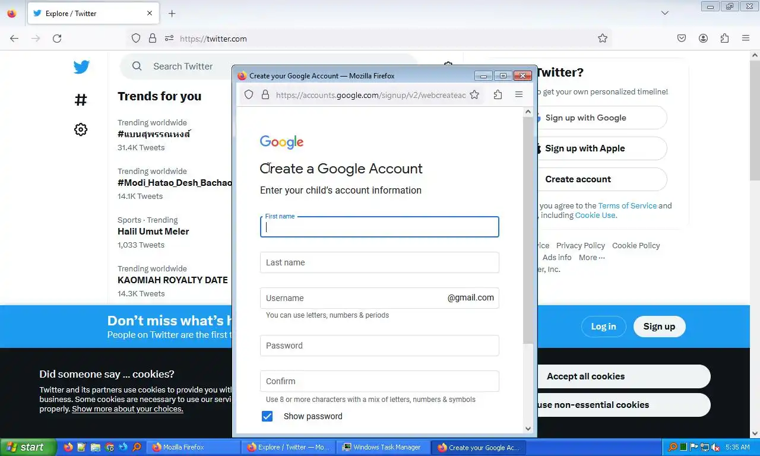760x456 pixels.
Task: Reload the Twitter page
Action: coord(57,38)
